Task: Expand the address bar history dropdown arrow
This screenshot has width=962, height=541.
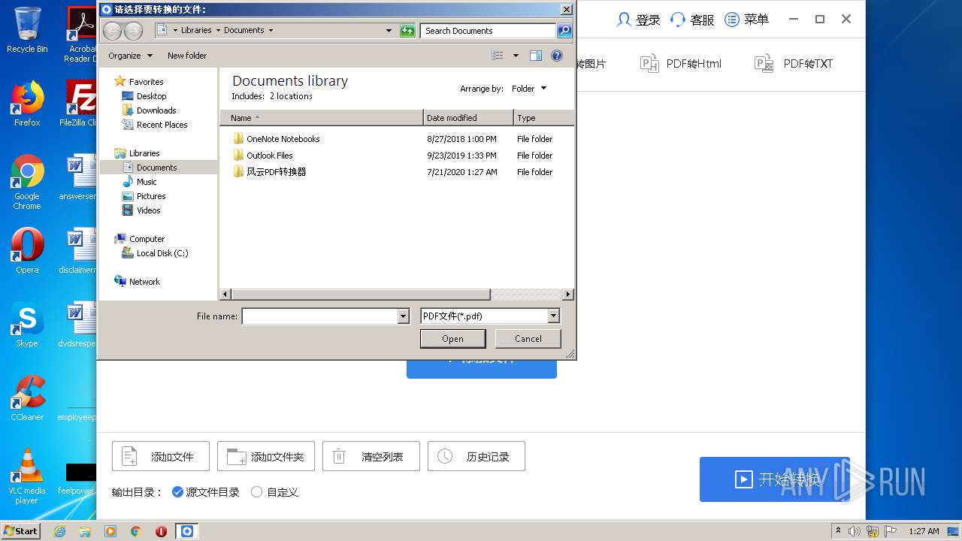Action: tap(389, 31)
